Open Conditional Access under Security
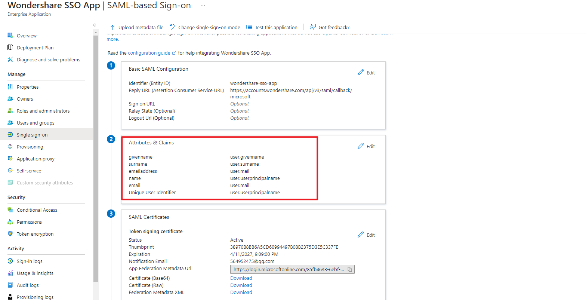The image size is (586, 300). tap(37, 209)
